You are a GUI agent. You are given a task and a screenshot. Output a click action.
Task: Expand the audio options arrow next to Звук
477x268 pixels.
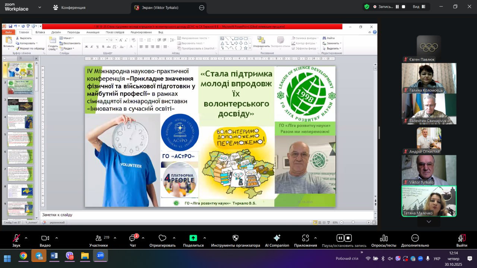click(x=26, y=238)
